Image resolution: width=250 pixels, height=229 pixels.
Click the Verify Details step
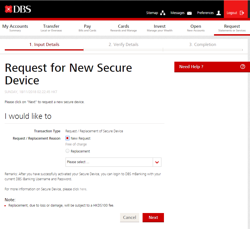[x=123, y=45]
